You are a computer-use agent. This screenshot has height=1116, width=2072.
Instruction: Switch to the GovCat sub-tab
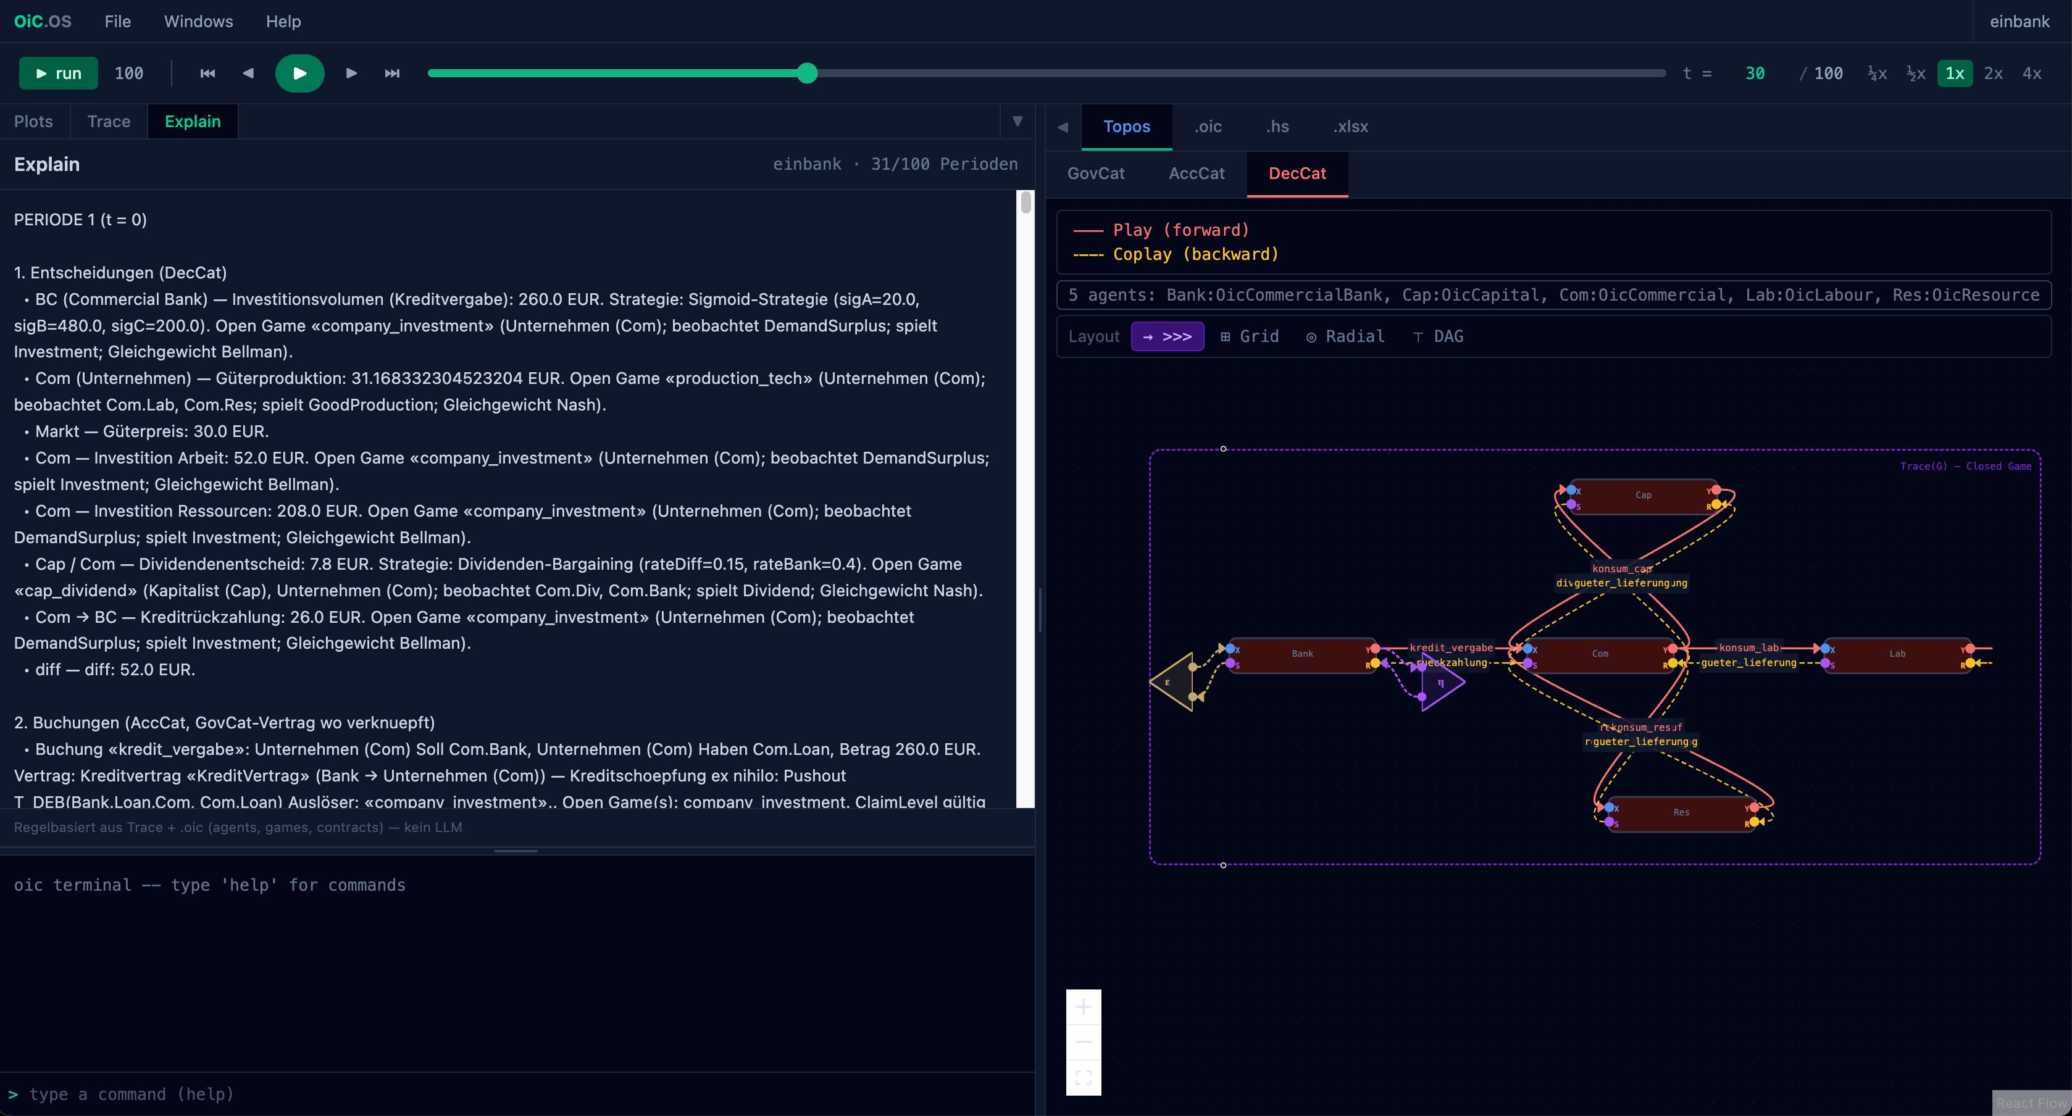click(x=1095, y=173)
